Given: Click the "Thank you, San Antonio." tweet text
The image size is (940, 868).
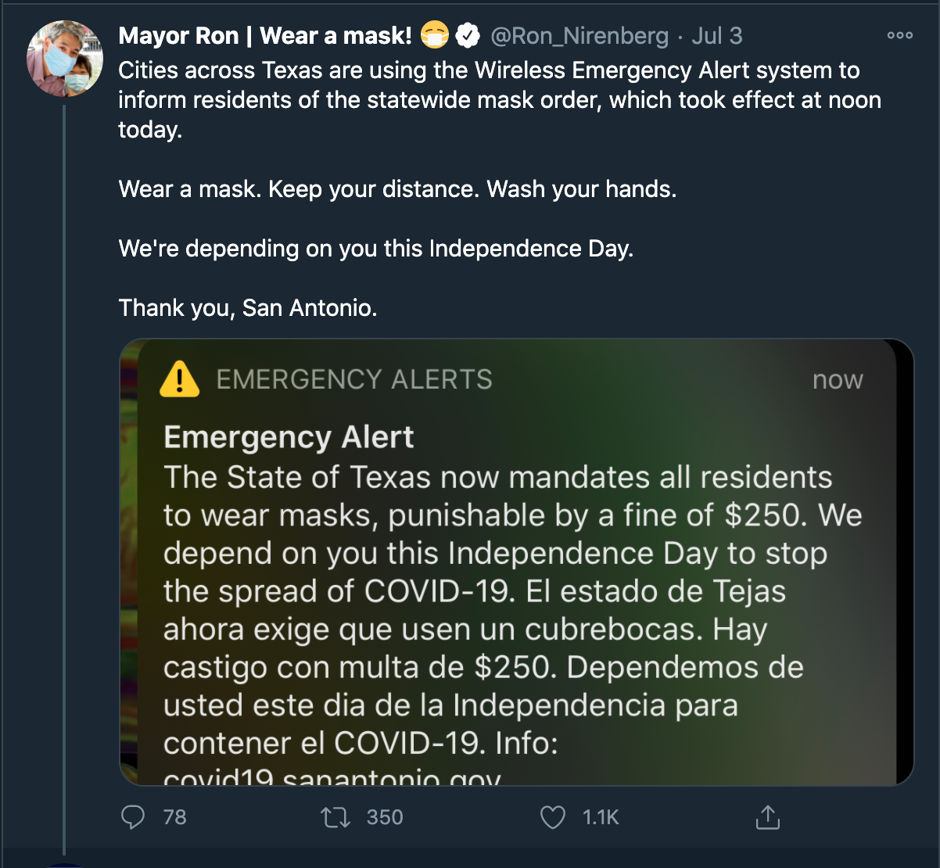Looking at the screenshot, I should click(248, 307).
